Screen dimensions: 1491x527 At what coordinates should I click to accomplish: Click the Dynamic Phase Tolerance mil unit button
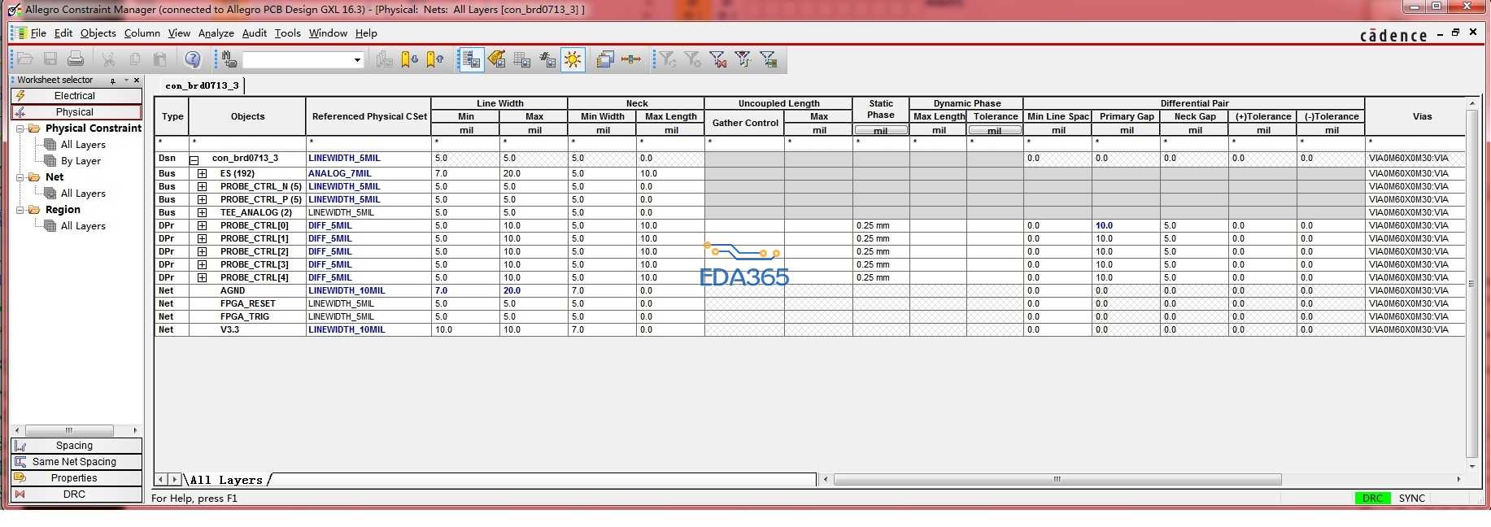pyautogui.click(x=995, y=130)
